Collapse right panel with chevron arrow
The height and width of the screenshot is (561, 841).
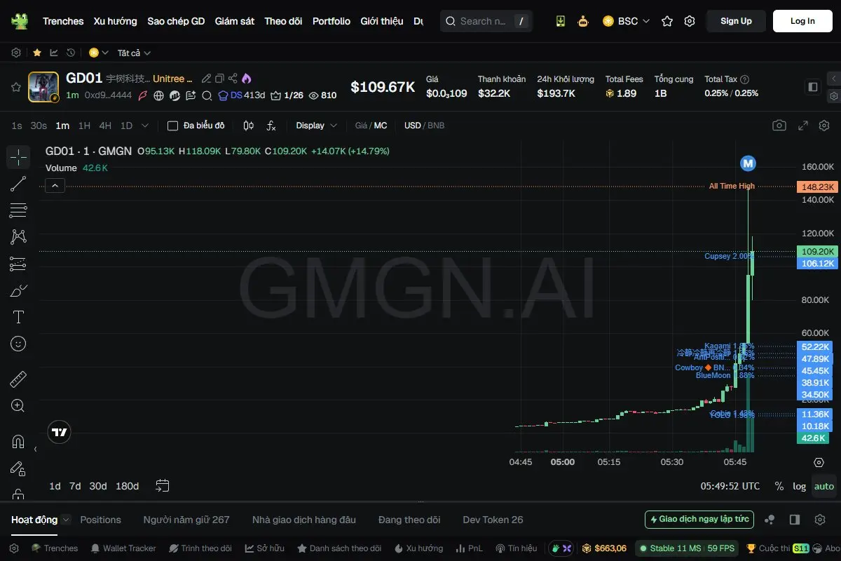(x=834, y=79)
